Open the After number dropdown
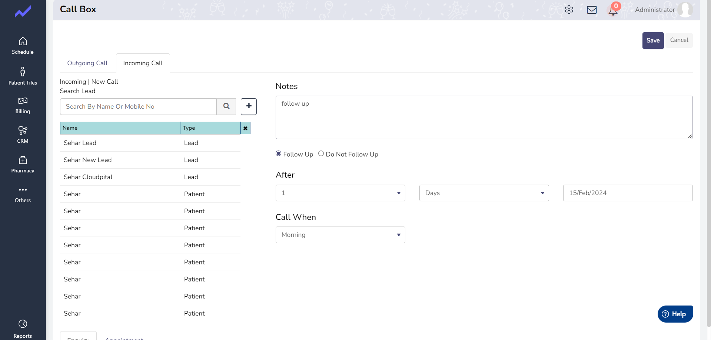Screen dimensions: 711x340 tap(340, 193)
